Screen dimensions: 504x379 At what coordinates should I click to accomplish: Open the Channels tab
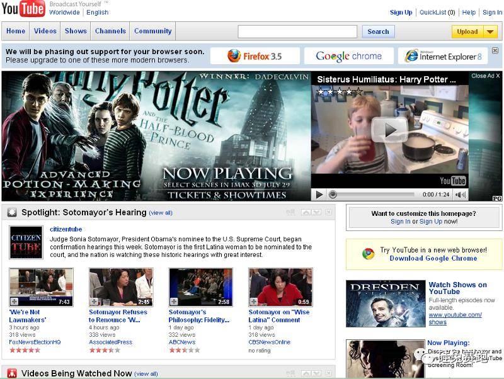click(x=110, y=31)
